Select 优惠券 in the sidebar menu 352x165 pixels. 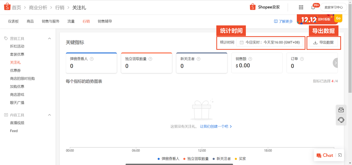tap(16, 71)
